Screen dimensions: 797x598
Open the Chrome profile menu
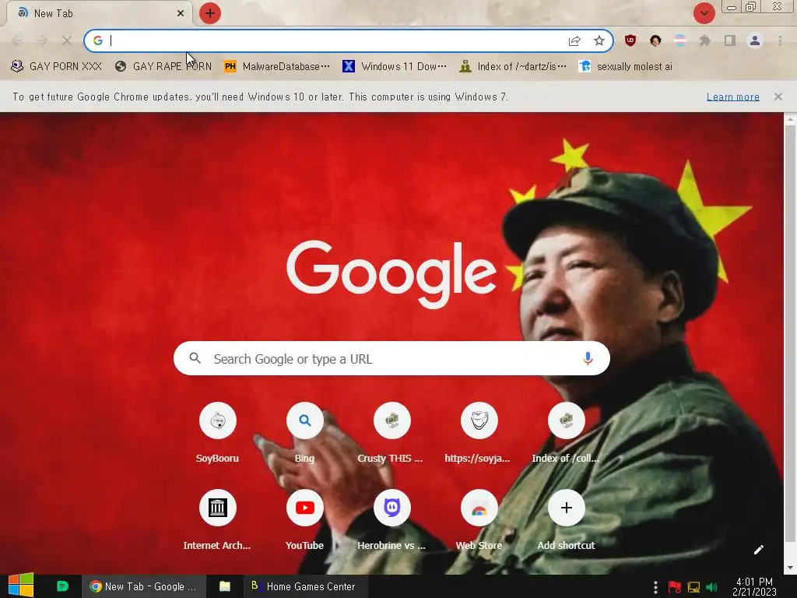(755, 40)
